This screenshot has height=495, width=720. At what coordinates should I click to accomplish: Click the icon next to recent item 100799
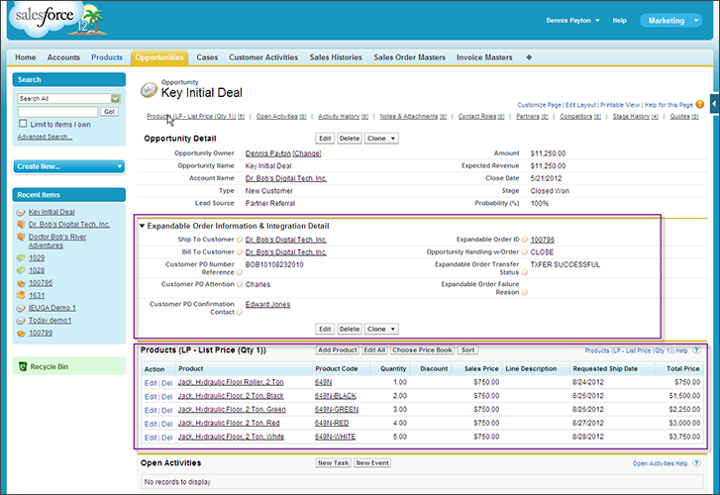(x=21, y=333)
